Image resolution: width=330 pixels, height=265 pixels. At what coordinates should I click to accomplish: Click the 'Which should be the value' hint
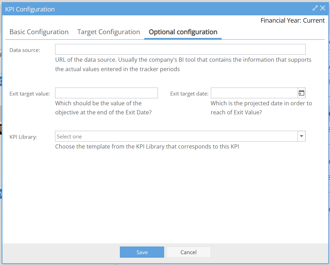click(103, 108)
